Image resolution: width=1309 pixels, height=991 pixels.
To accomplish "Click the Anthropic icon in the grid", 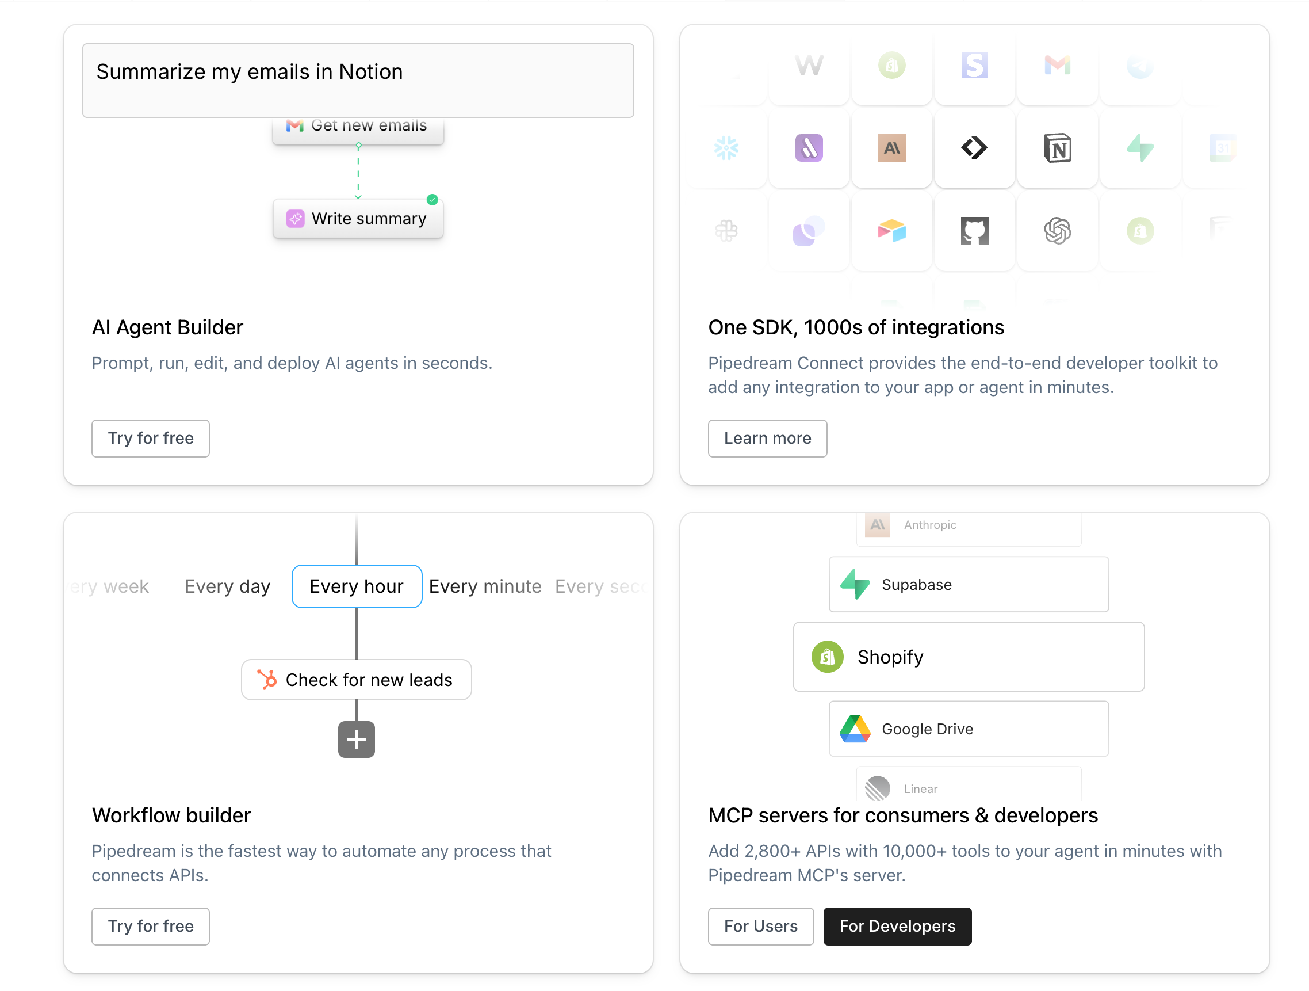I will [891, 148].
